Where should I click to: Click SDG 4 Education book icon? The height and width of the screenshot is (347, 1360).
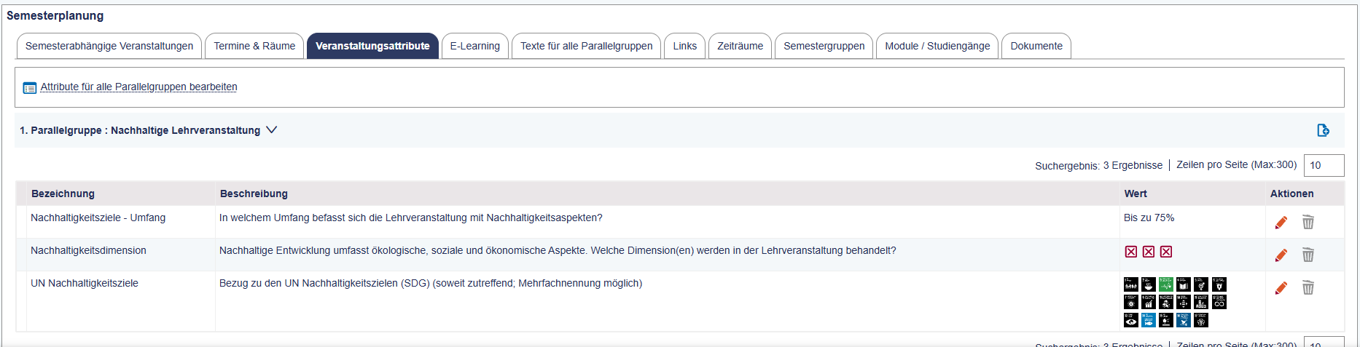[x=1184, y=284]
